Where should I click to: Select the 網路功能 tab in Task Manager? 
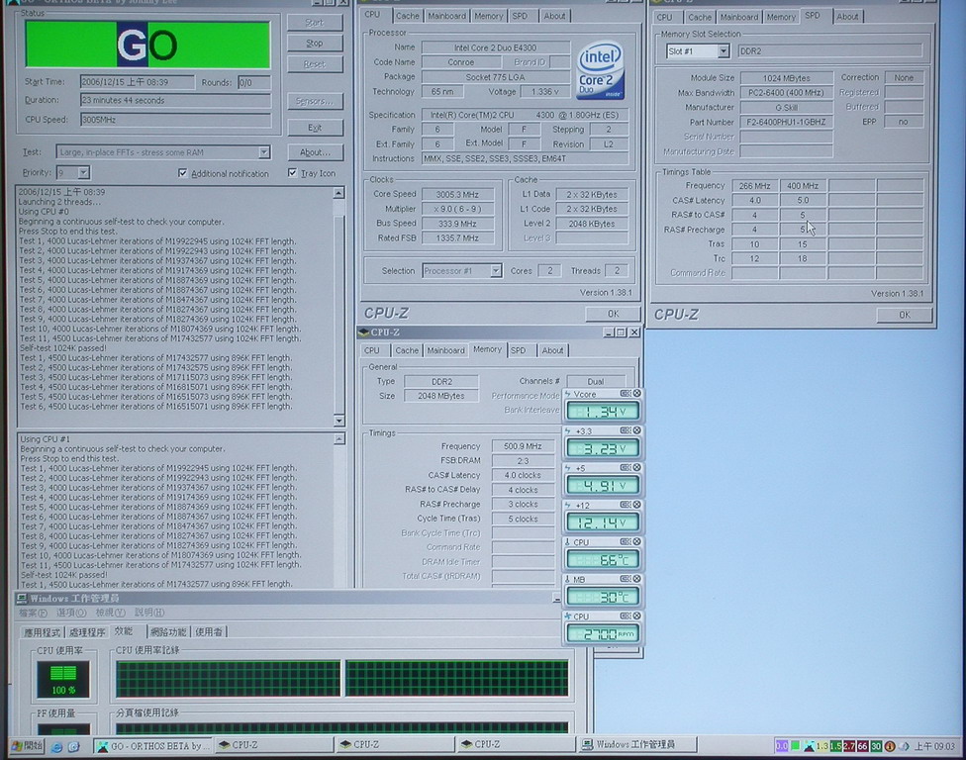tap(168, 632)
